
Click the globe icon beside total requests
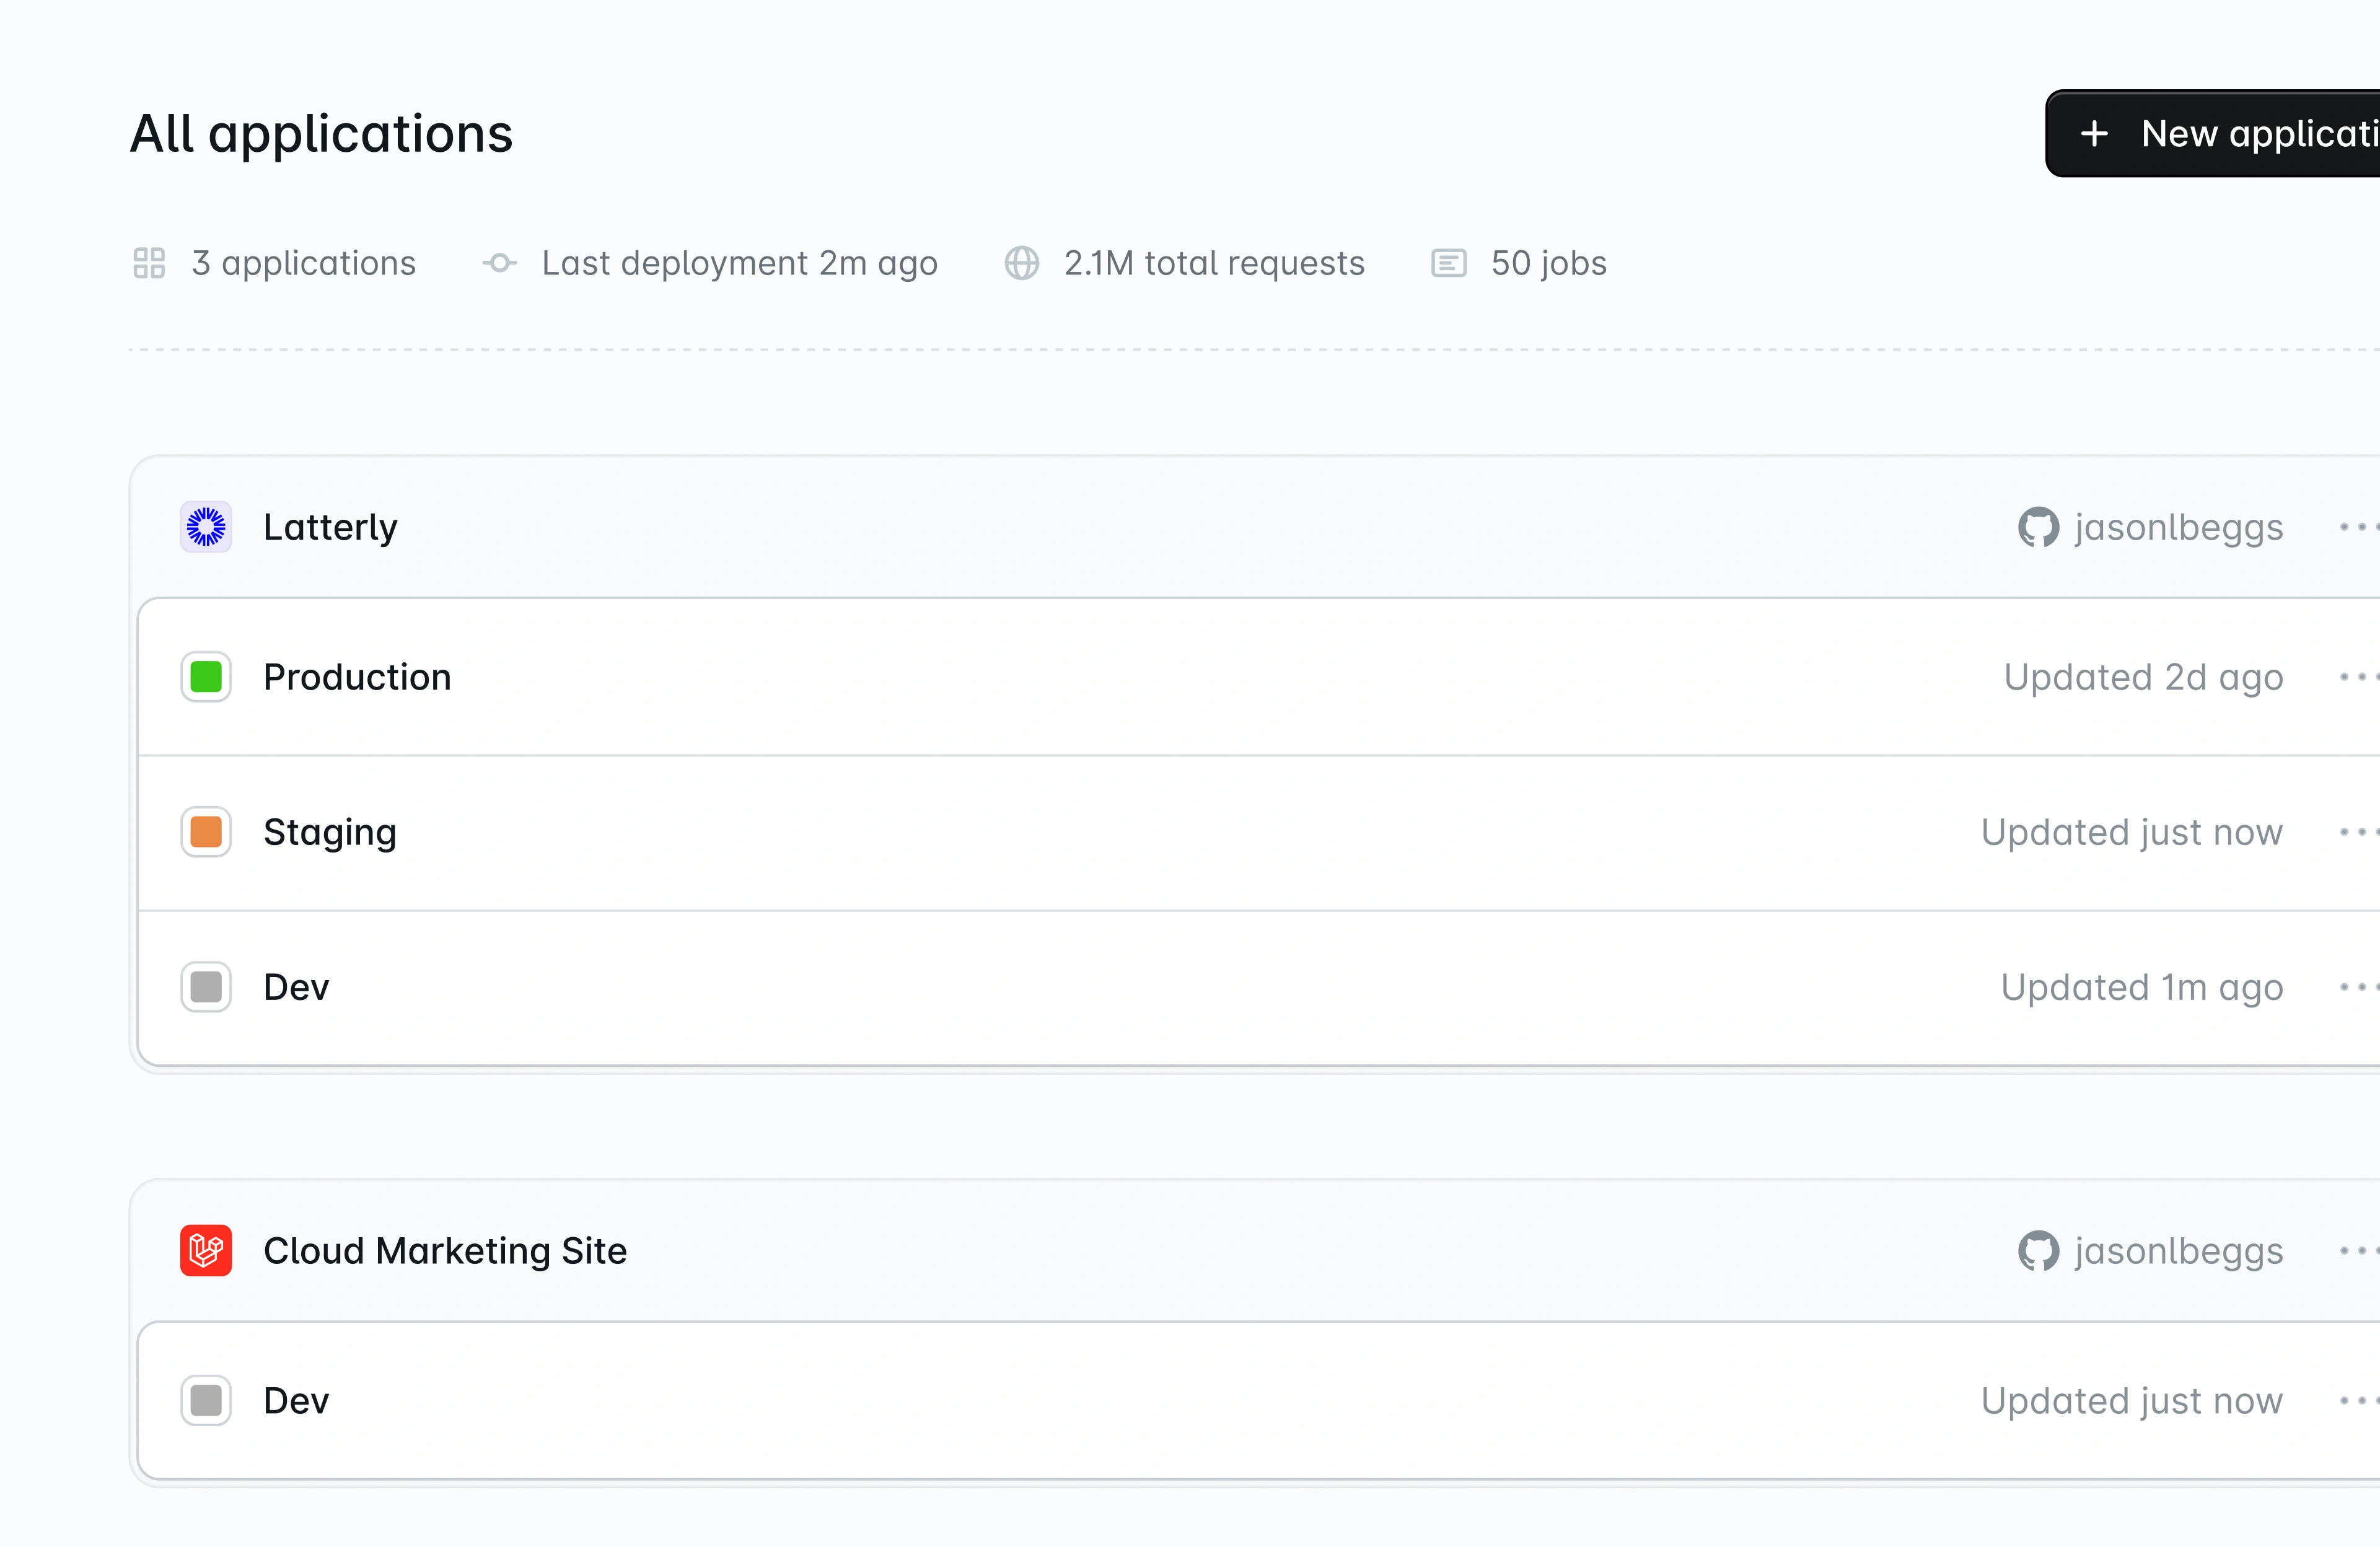[x=1022, y=263]
